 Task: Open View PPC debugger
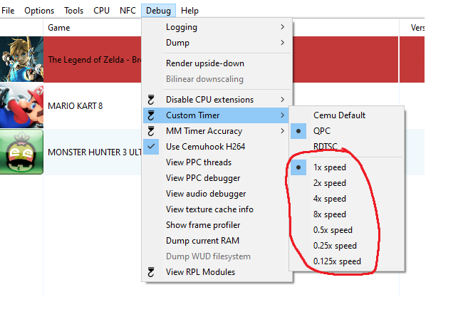tap(217, 178)
